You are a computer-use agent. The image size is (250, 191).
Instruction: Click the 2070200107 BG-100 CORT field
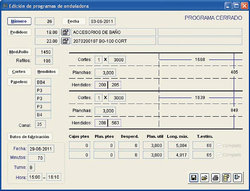point(114,41)
